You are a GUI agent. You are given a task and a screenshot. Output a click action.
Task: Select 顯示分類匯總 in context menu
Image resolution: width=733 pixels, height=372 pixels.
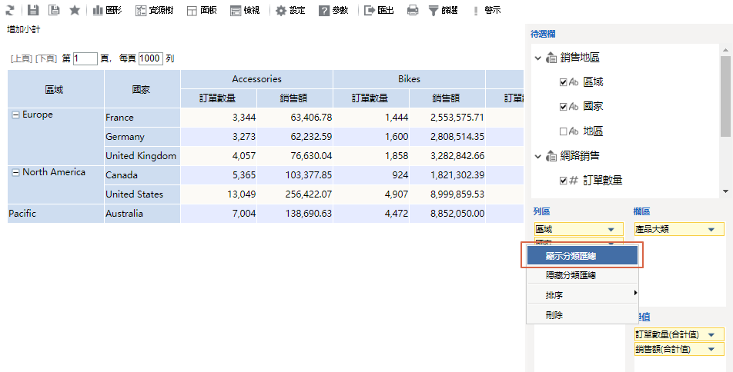click(582, 255)
